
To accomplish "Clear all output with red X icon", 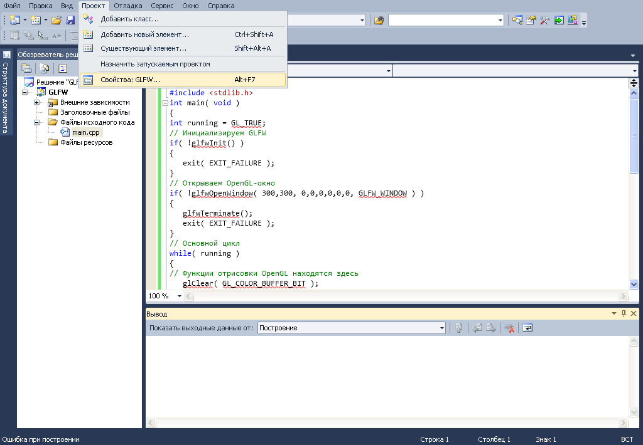I will pyautogui.click(x=510, y=328).
